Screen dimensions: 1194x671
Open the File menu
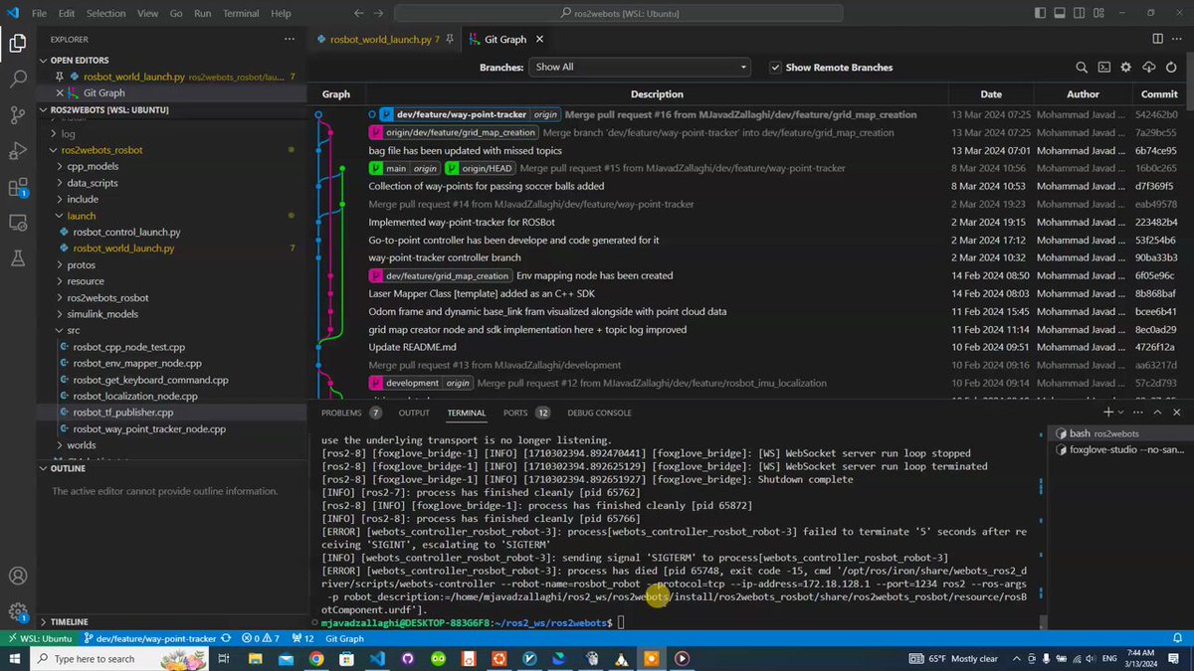pos(39,14)
